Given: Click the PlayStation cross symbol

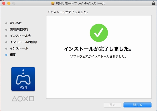Looking at the screenshot, I should tap(26, 99).
